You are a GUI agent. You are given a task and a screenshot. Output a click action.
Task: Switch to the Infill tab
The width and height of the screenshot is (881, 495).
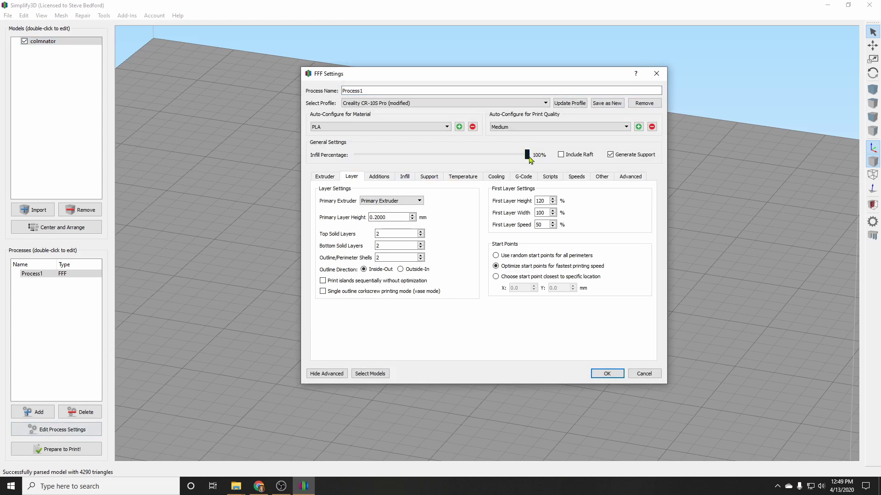tap(405, 176)
